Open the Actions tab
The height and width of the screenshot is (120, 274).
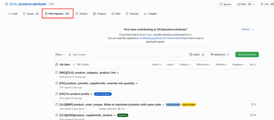click(81, 14)
